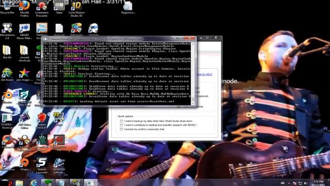Tick Connect my world to community chat
The height and width of the screenshot is (186, 330).
(x=121, y=129)
